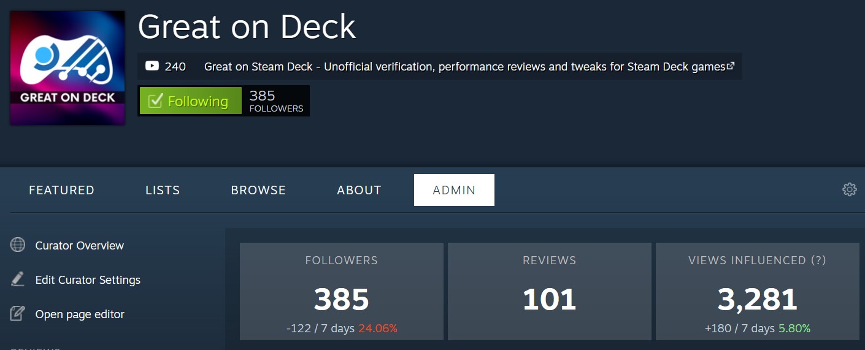Open curator settings gear icon
865x350 pixels.
point(850,189)
